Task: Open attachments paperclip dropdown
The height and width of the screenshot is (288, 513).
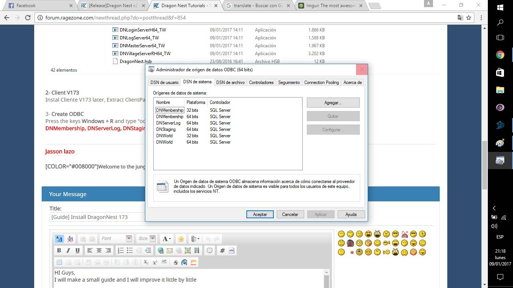Action: click(x=195, y=238)
